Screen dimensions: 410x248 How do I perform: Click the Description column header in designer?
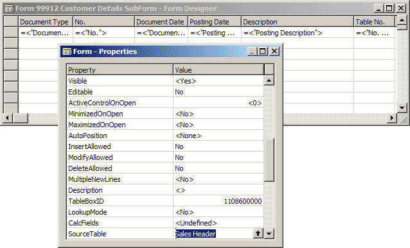pos(298,22)
